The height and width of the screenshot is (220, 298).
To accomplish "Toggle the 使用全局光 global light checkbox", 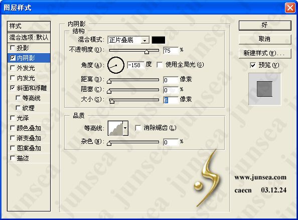I will tap(160, 65).
